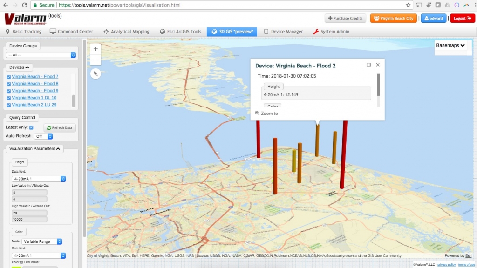Open the Basic Tracking tab

(24, 32)
